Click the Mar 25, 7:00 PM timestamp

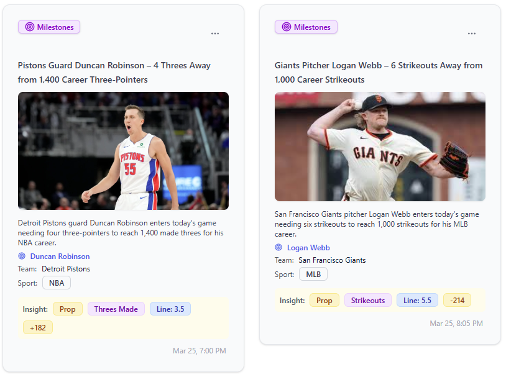[x=200, y=351]
